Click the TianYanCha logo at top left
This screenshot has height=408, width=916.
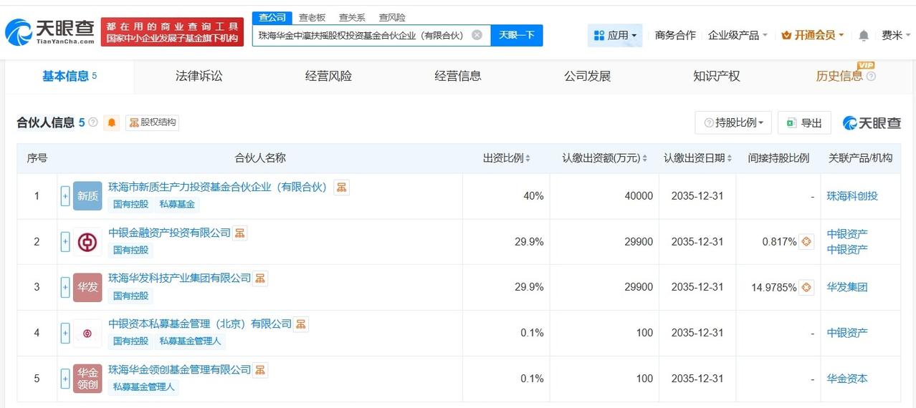pos(50,31)
